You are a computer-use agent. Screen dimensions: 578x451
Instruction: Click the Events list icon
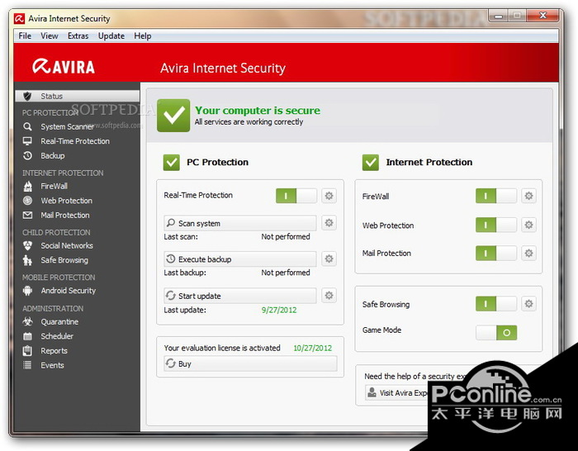27,365
